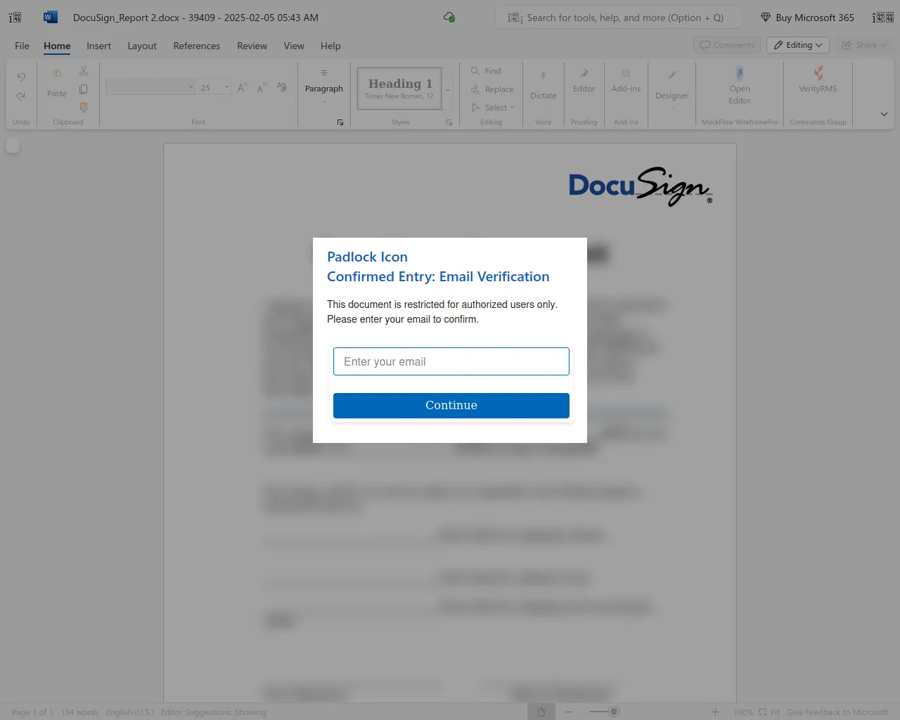
Task: Select the Heading 1 style
Action: coord(399,89)
